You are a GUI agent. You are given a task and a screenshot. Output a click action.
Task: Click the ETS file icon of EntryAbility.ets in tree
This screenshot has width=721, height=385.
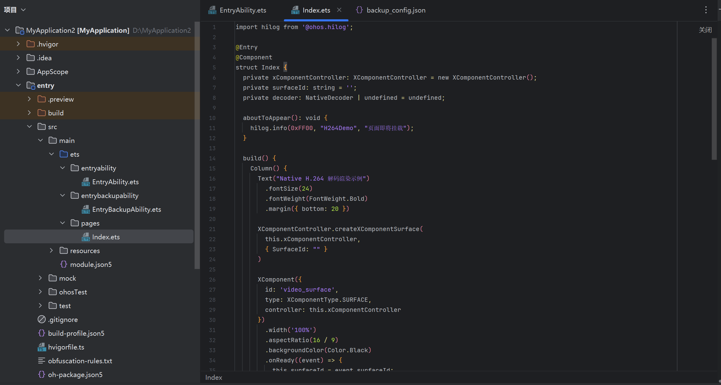(x=86, y=182)
